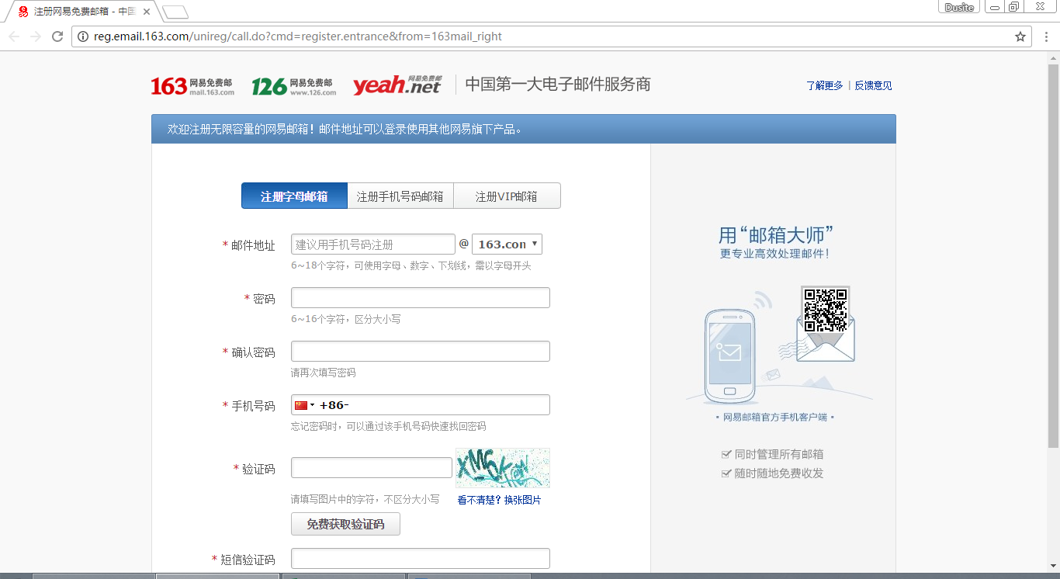Click the browser back arrow
The width and height of the screenshot is (1060, 579).
pos(14,36)
